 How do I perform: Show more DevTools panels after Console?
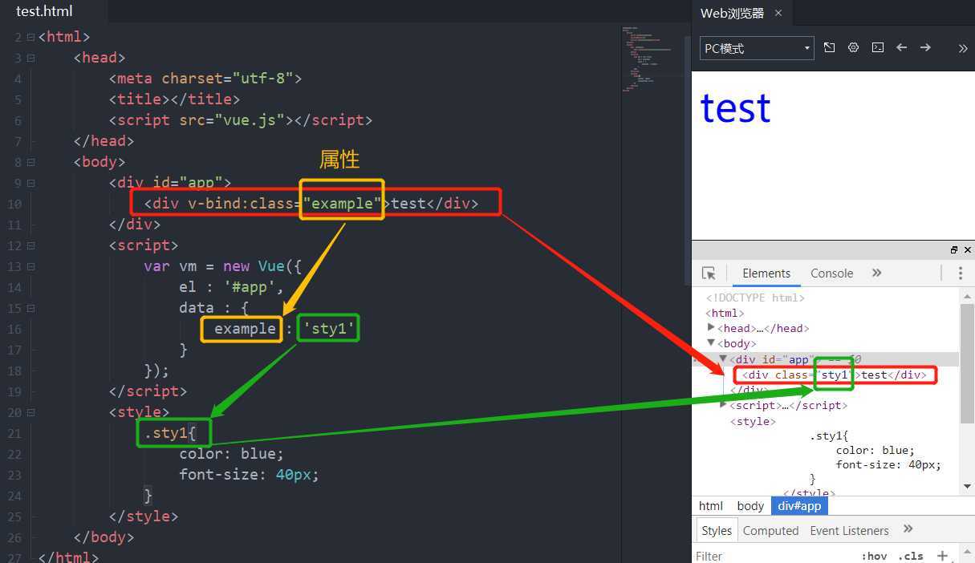click(x=877, y=273)
